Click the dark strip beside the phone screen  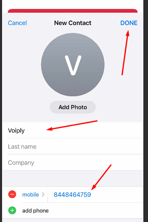pos(146,111)
